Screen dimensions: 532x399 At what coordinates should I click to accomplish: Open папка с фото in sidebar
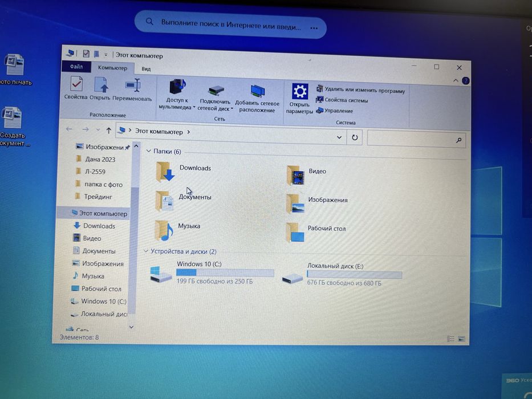point(99,185)
